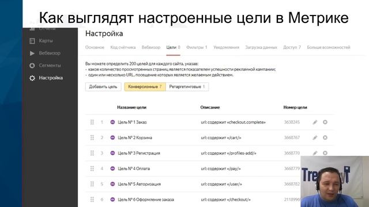Image resolution: width=369 pixels, height=207 pixels.
Task: Click goal number 3668767
Action: point(292,137)
